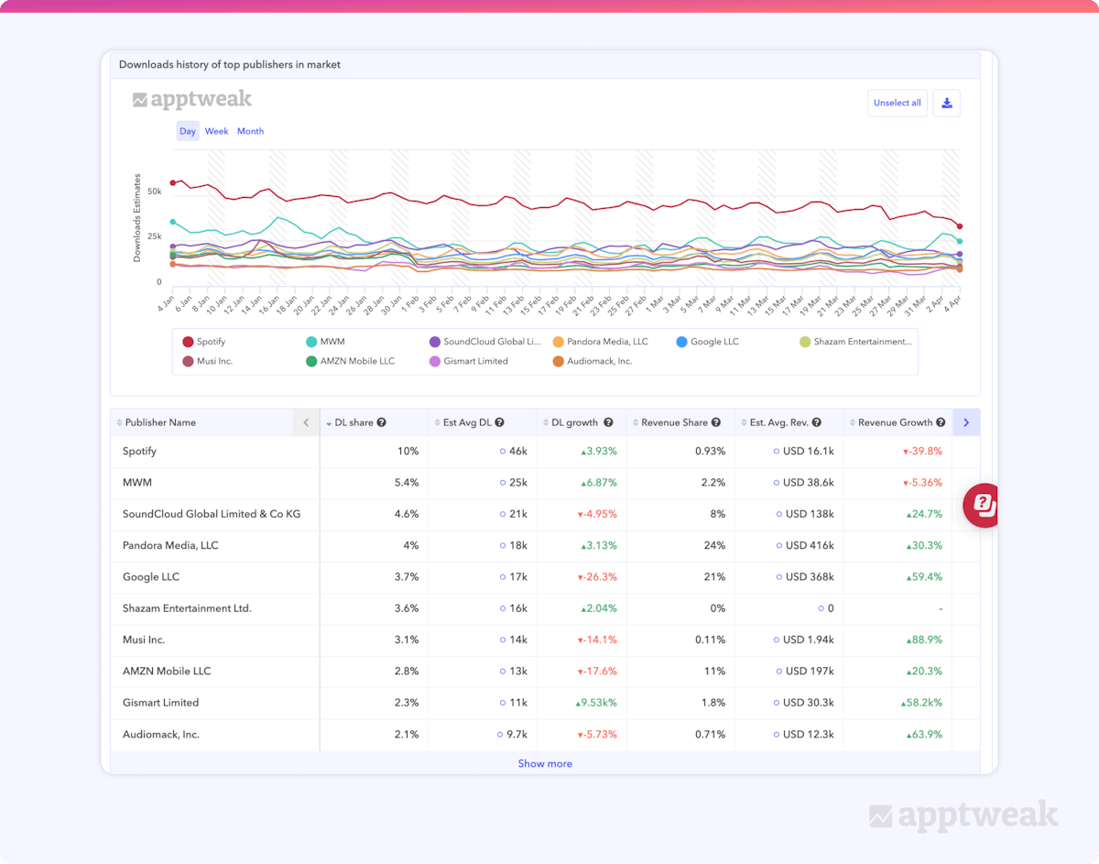Click the apptweak logo above the chart
The height and width of the screenshot is (864, 1099).
192,98
